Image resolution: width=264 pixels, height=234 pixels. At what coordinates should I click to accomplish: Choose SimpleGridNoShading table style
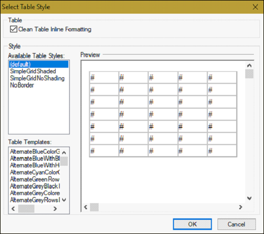[x=39, y=78]
